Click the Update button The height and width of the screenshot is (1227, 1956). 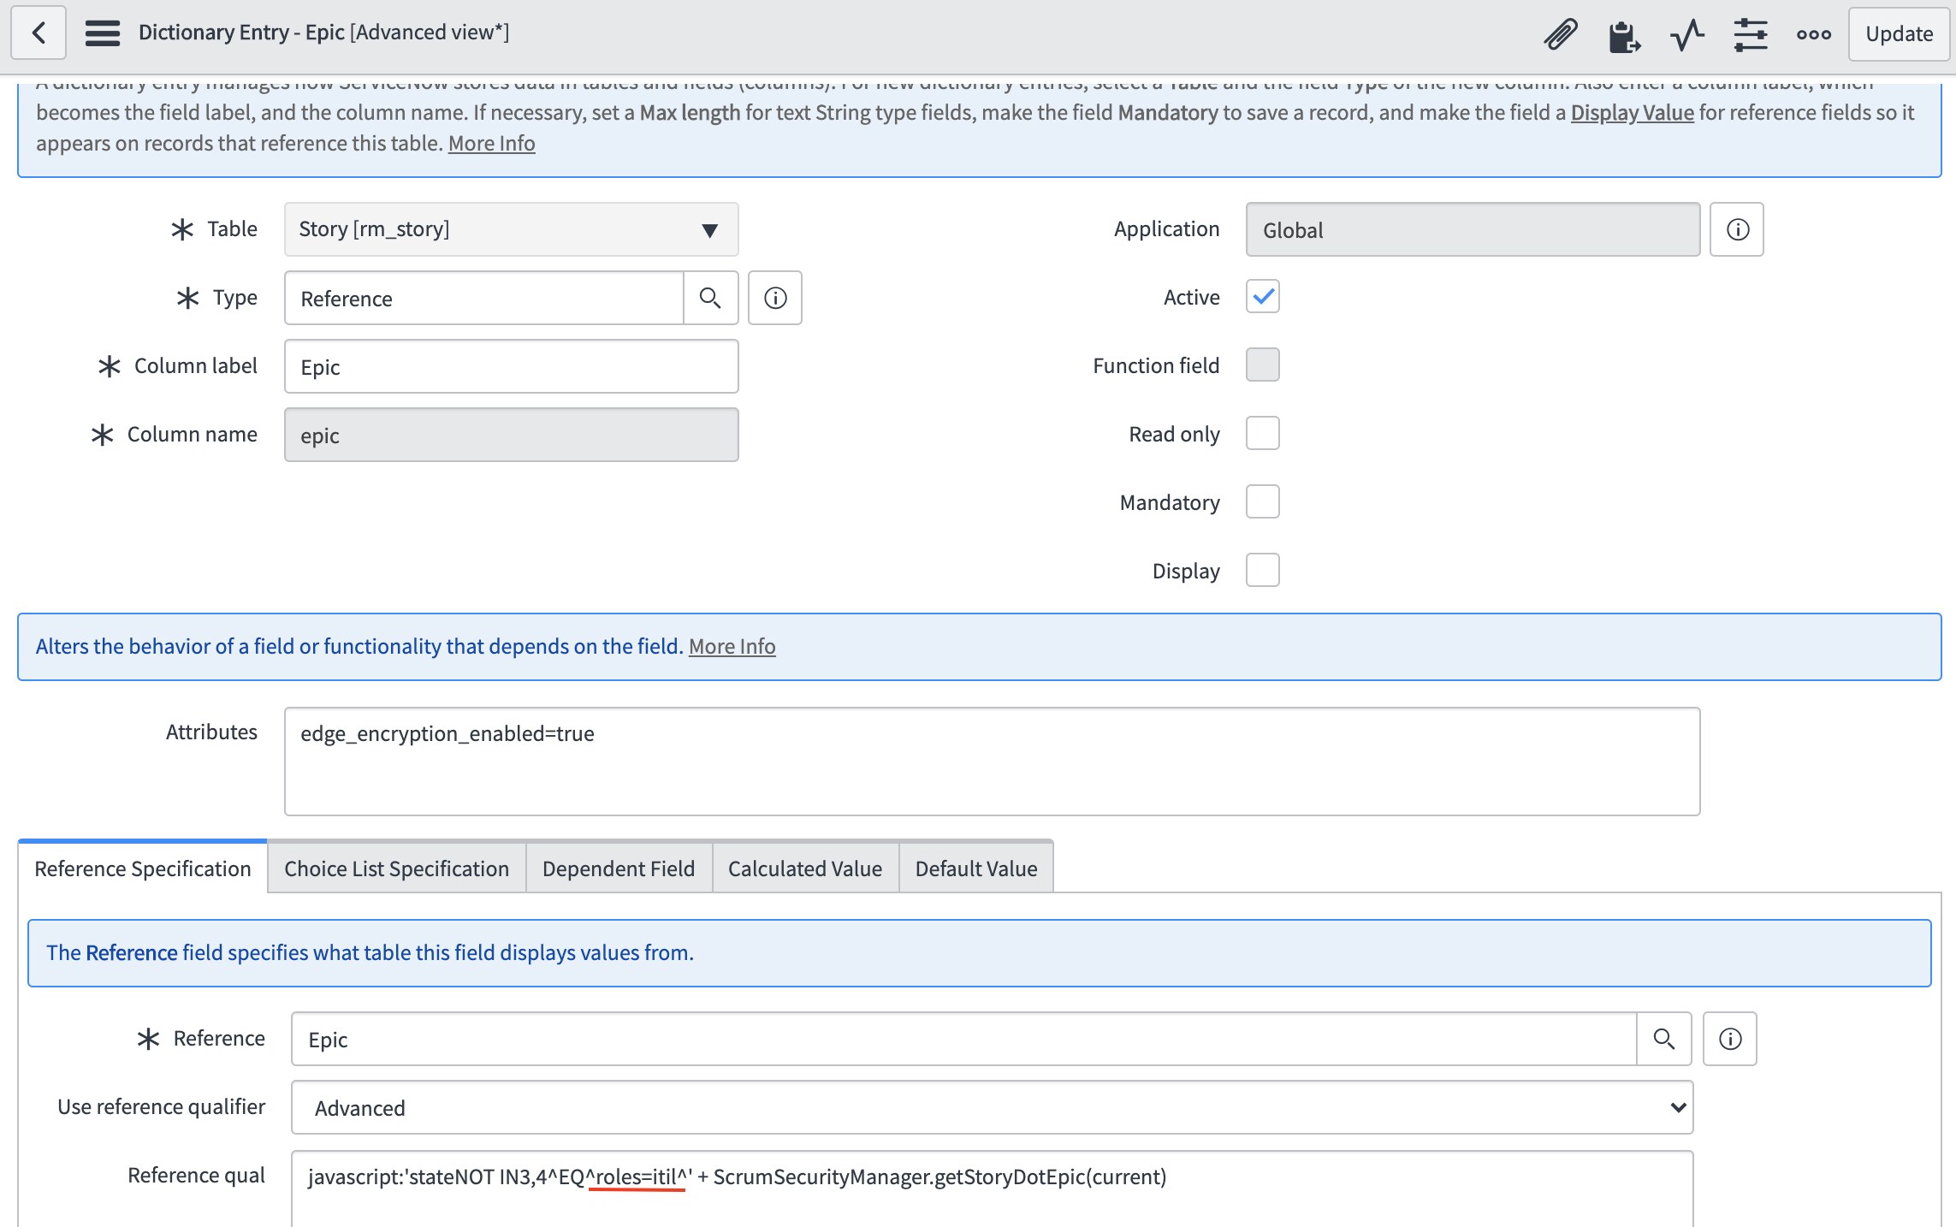point(1899,34)
